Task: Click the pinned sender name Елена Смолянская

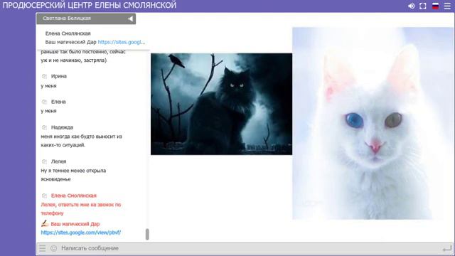Action: coord(68,33)
